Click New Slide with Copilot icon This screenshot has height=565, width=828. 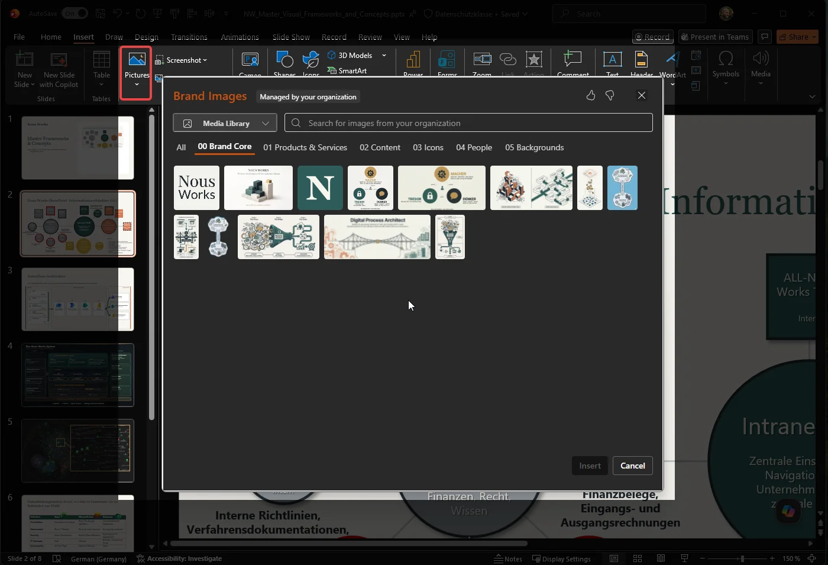pyautogui.click(x=59, y=60)
